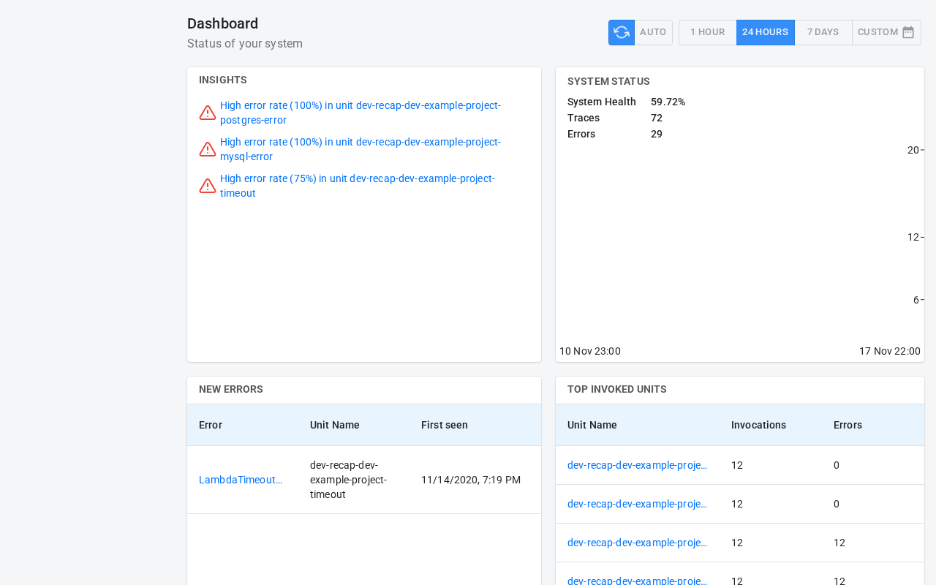Viewport: 936px width, 585px height.
Task: Select the 24 Hours time range
Action: pos(765,32)
